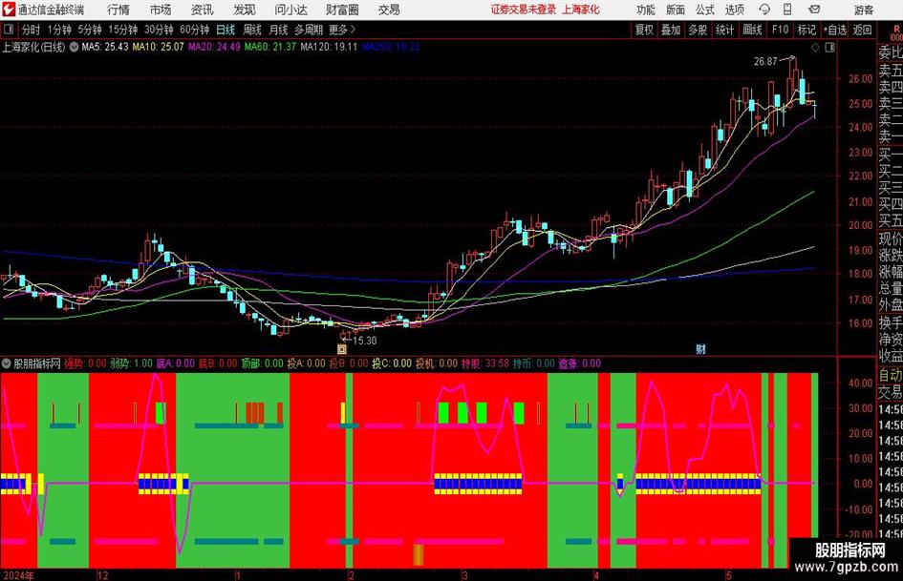This screenshot has width=903, height=581.
Task: Click the MA5: 25.43 indicator label
Action: pyautogui.click(x=105, y=47)
